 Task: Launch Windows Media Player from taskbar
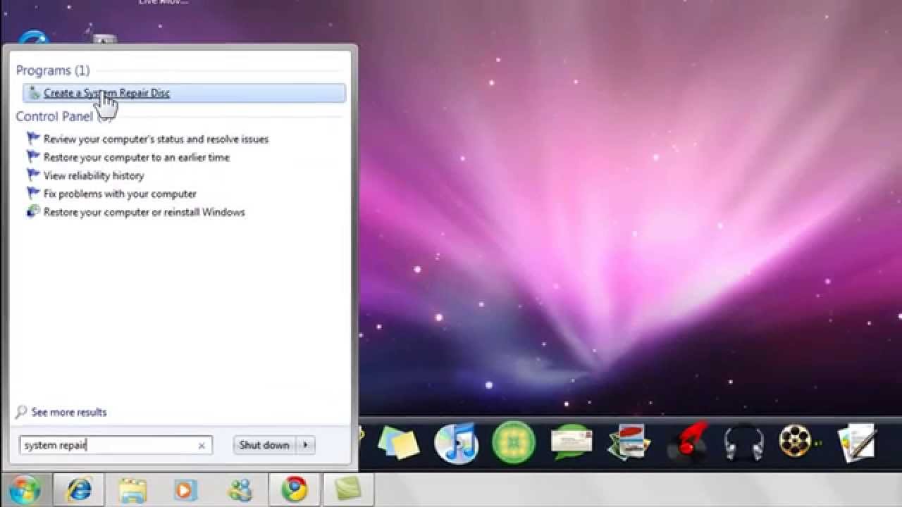(x=186, y=489)
